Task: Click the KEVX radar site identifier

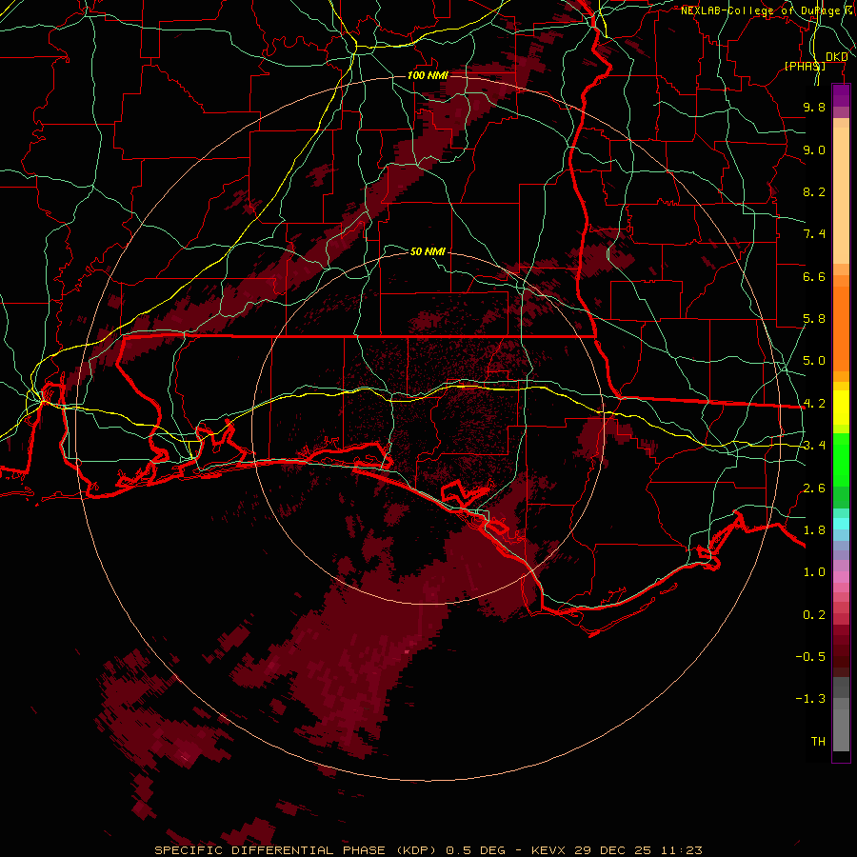Action: tap(548, 850)
